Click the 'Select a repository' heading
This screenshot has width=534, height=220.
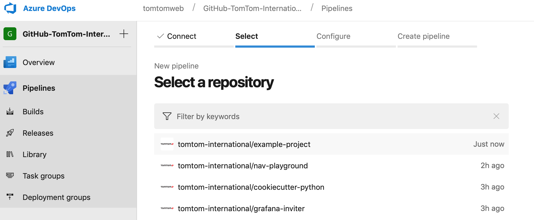(x=214, y=82)
